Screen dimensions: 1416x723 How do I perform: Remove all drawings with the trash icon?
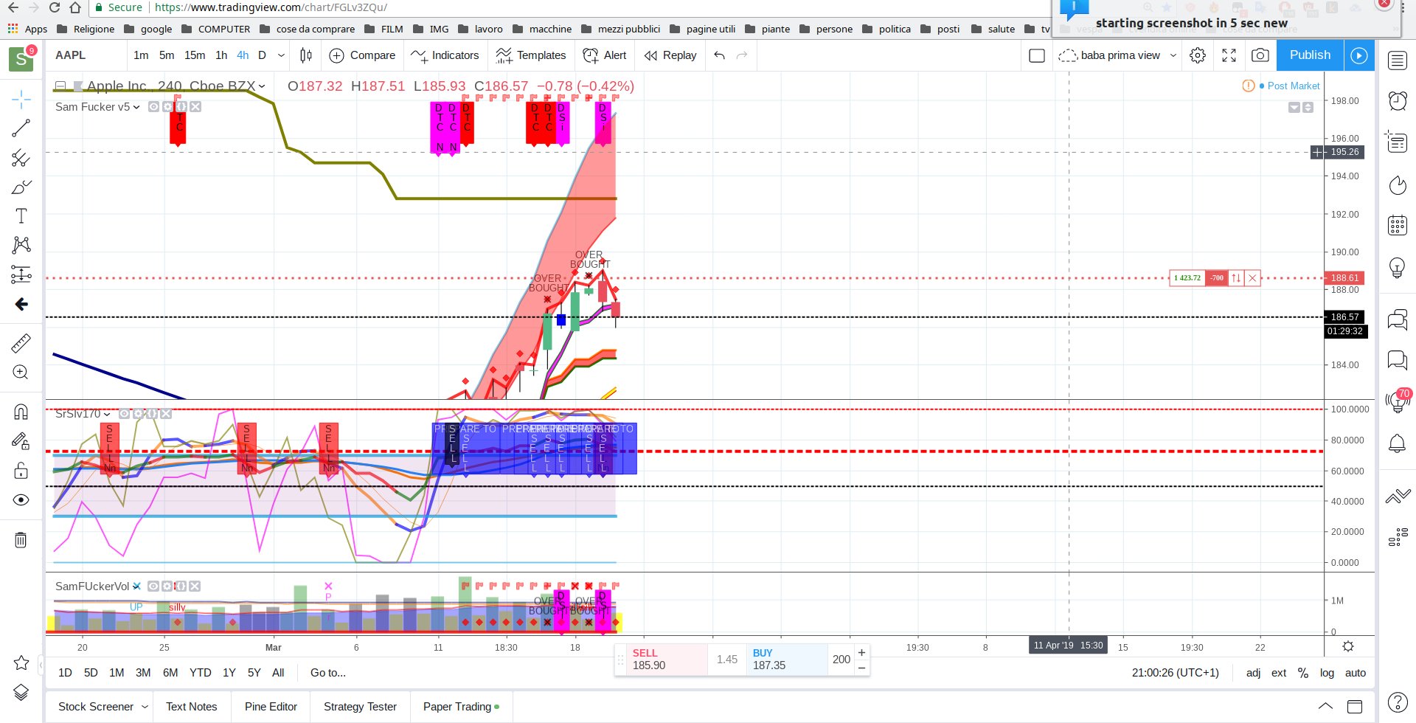21,540
